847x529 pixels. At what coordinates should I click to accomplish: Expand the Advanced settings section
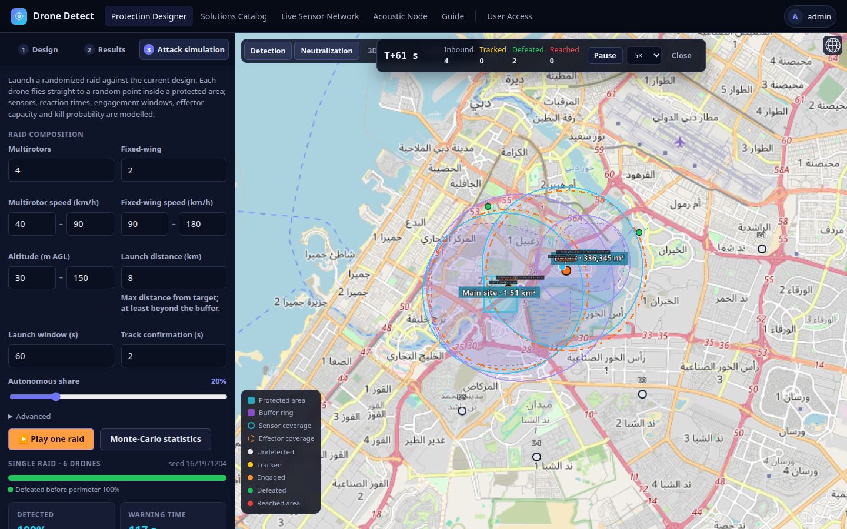point(29,416)
